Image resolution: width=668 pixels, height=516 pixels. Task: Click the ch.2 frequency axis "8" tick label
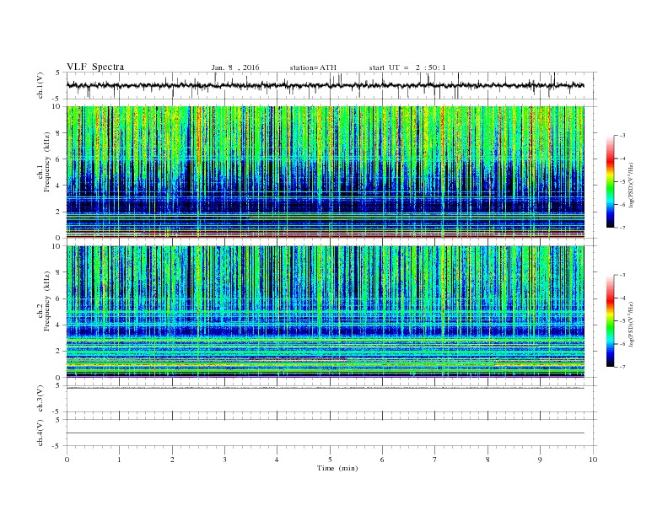click(58, 272)
